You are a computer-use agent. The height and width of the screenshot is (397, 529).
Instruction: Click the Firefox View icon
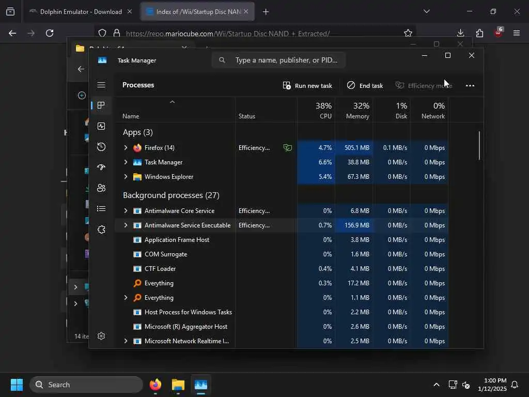10,11
